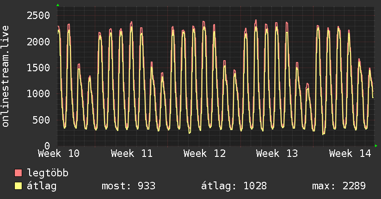Click the yellow átlag legend swatch
This screenshot has height=199, width=381.
[x=18, y=186]
